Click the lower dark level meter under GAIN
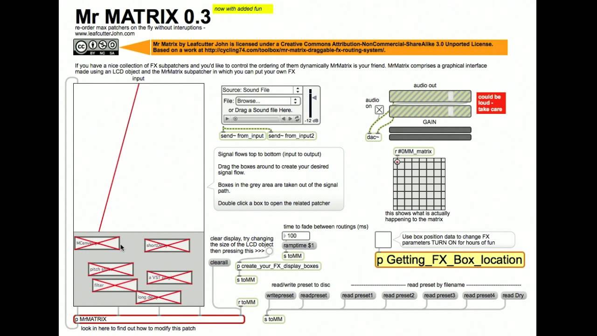The height and width of the screenshot is (336, 597). (x=430, y=138)
